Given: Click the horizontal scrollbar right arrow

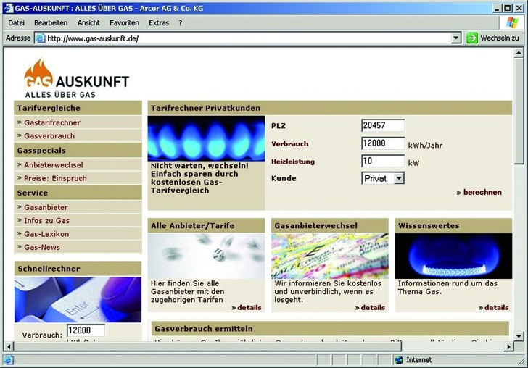Looking at the screenshot, I should tap(507, 347).
